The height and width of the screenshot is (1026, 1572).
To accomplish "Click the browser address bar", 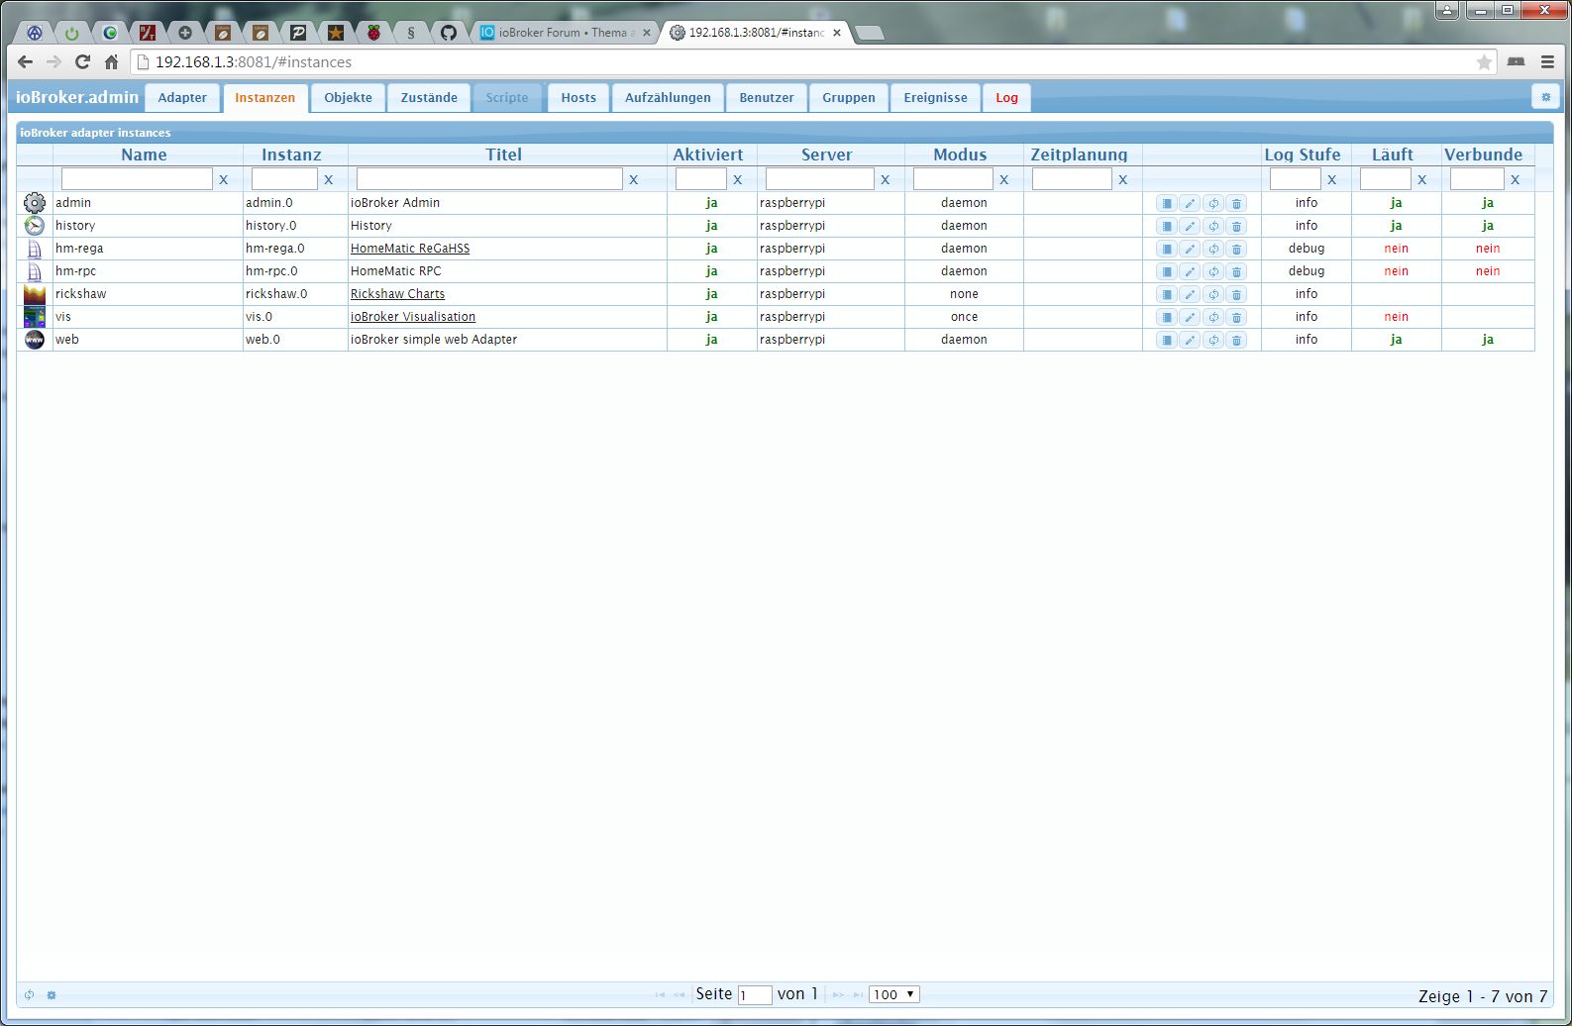I will point(812,61).
